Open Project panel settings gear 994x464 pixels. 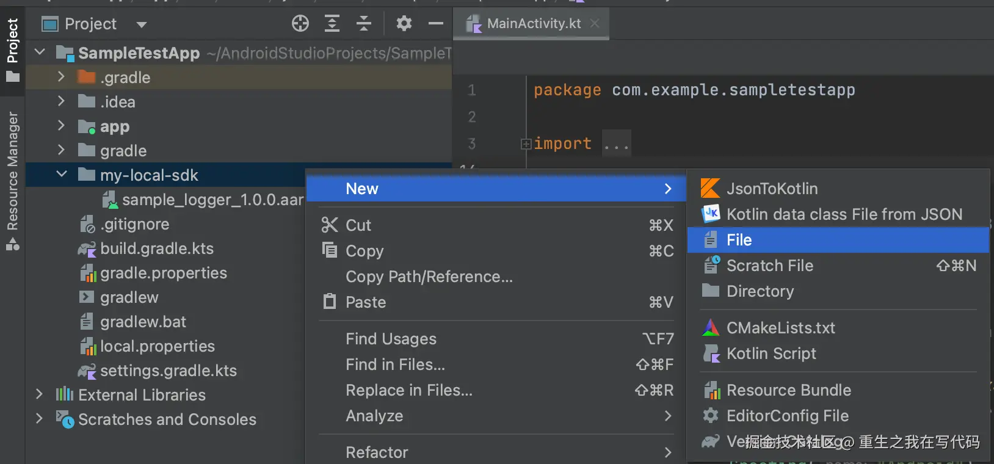(x=404, y=24)
